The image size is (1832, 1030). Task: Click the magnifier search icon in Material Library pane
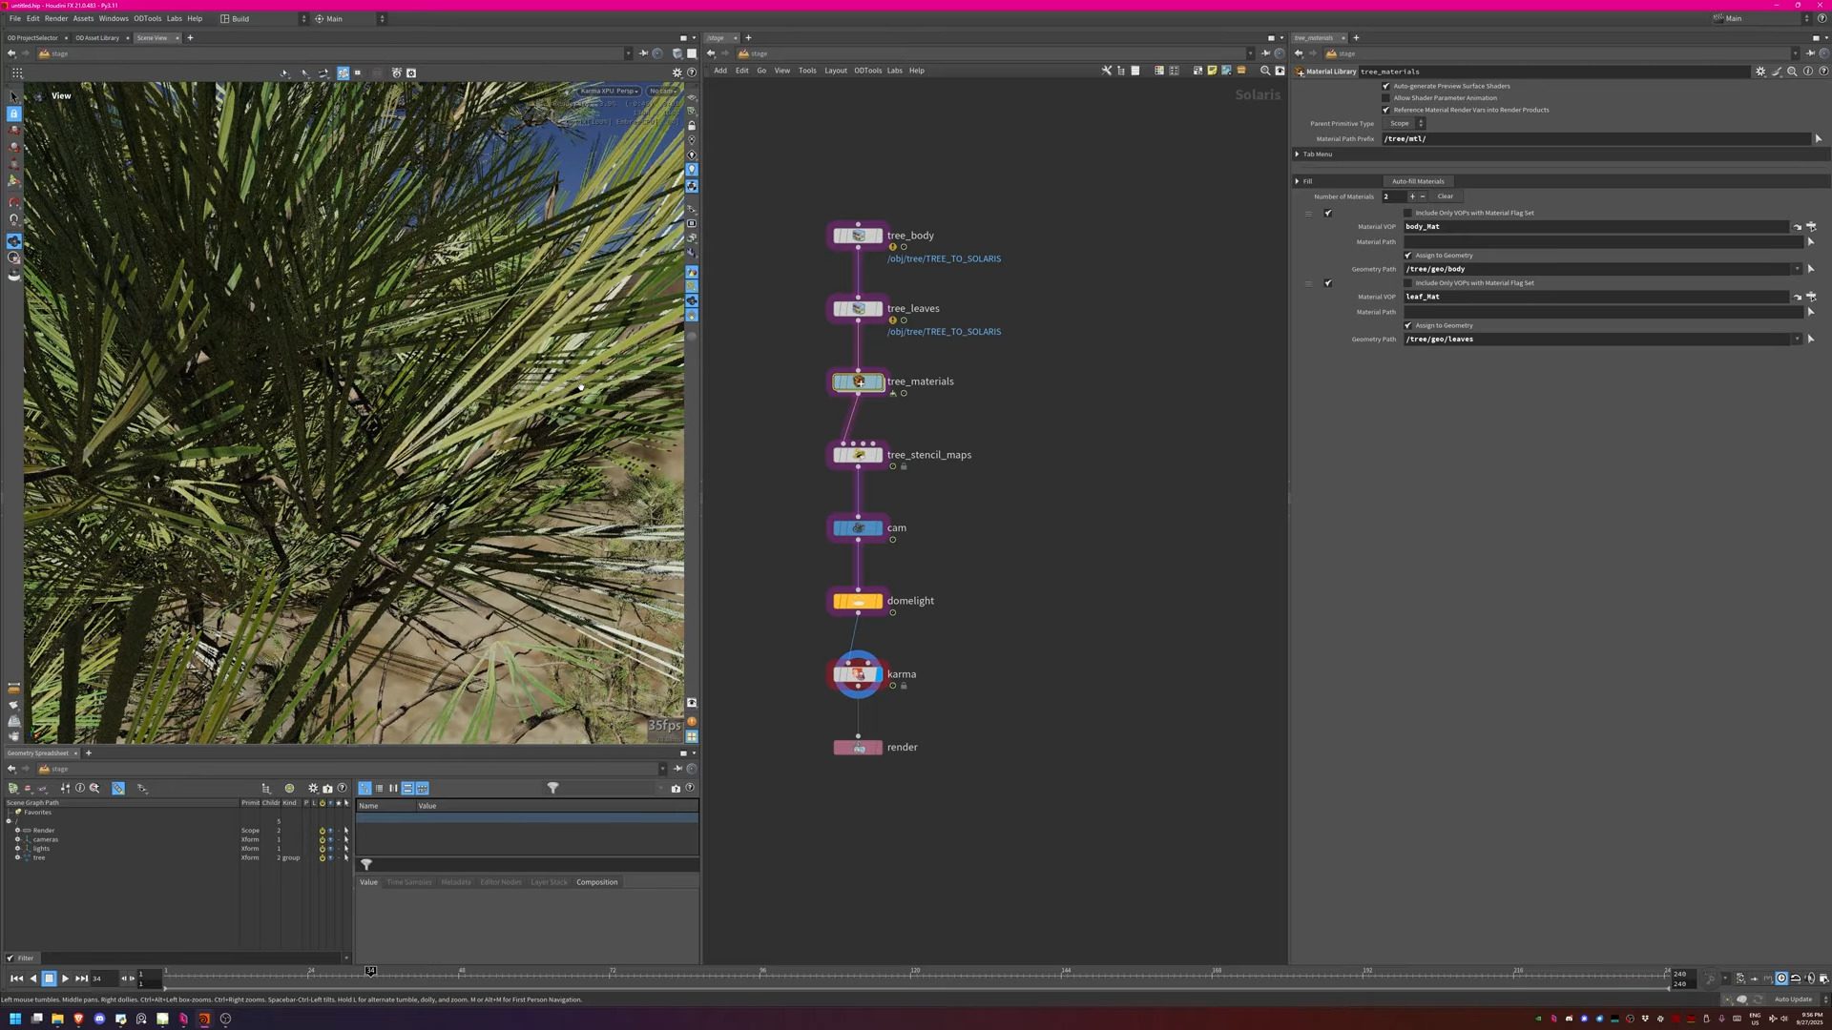(1792, 72)
